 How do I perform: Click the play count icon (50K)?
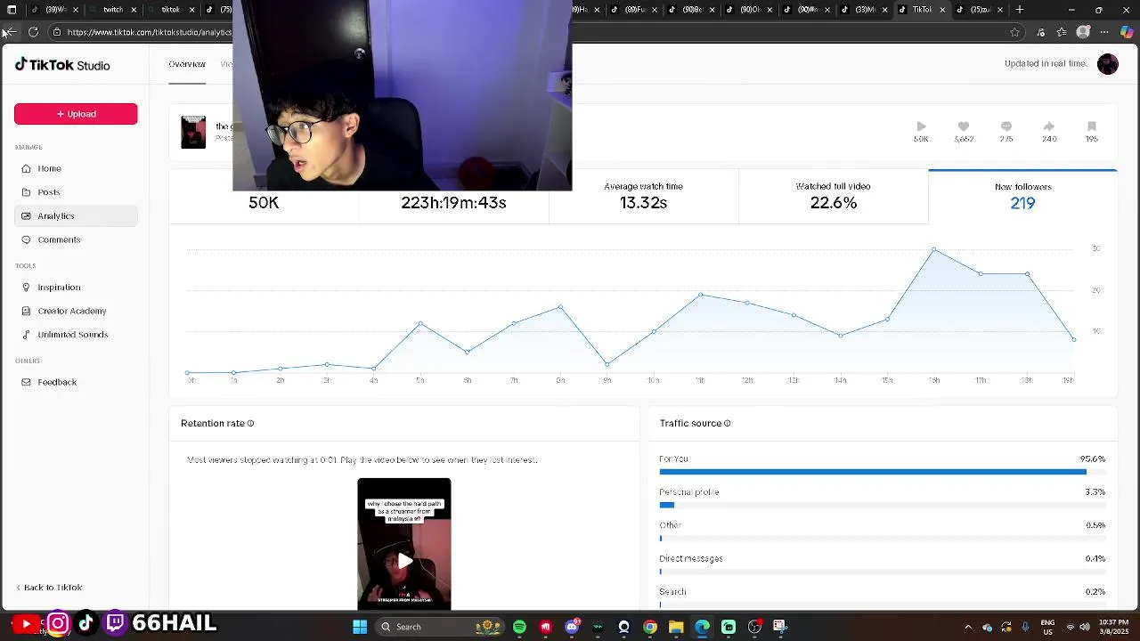pos(921,127)
